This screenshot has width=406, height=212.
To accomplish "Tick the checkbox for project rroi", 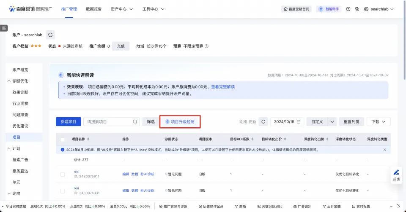I will (x=63, y=174).
